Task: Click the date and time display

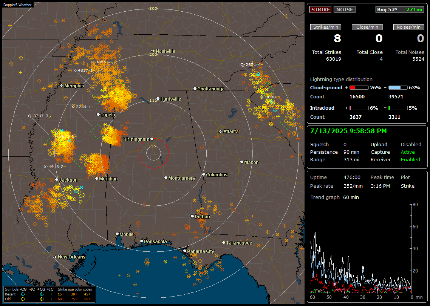Action: pos(348,131)
